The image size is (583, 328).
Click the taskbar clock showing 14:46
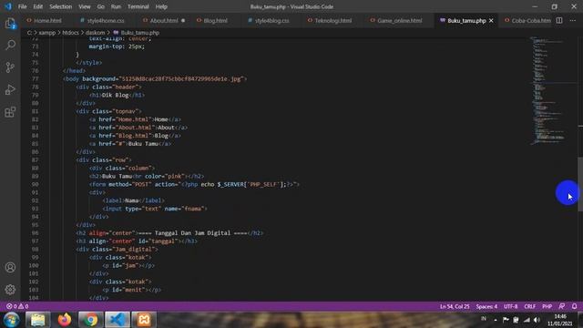pos(560,320)
